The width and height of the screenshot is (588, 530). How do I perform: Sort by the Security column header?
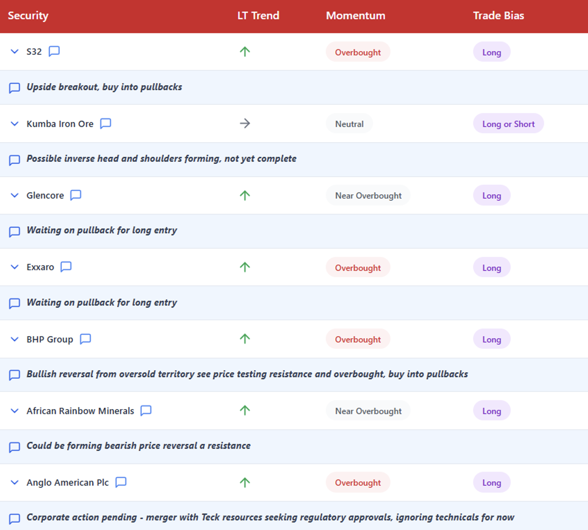28,16
